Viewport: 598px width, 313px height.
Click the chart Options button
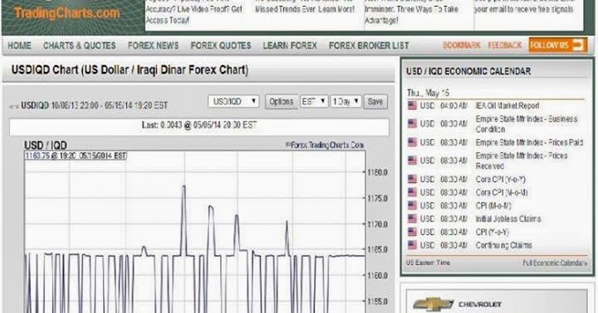(x=281, y=102)
